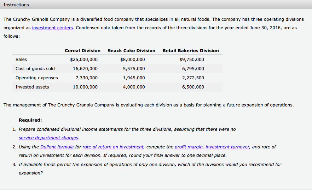
Task: Select the Instructions panel header
Action: click(156, 4)
